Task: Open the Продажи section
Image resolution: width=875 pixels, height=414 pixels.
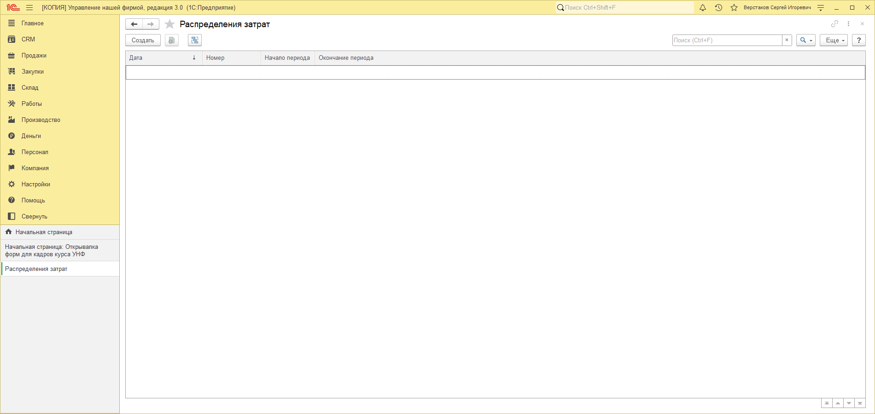Action: click(60, 55)
